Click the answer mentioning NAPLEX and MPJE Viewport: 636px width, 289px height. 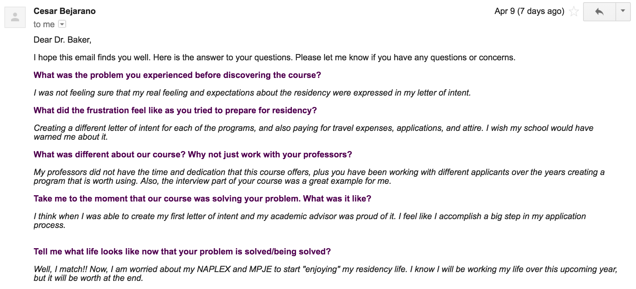click(x=325, y=274)
